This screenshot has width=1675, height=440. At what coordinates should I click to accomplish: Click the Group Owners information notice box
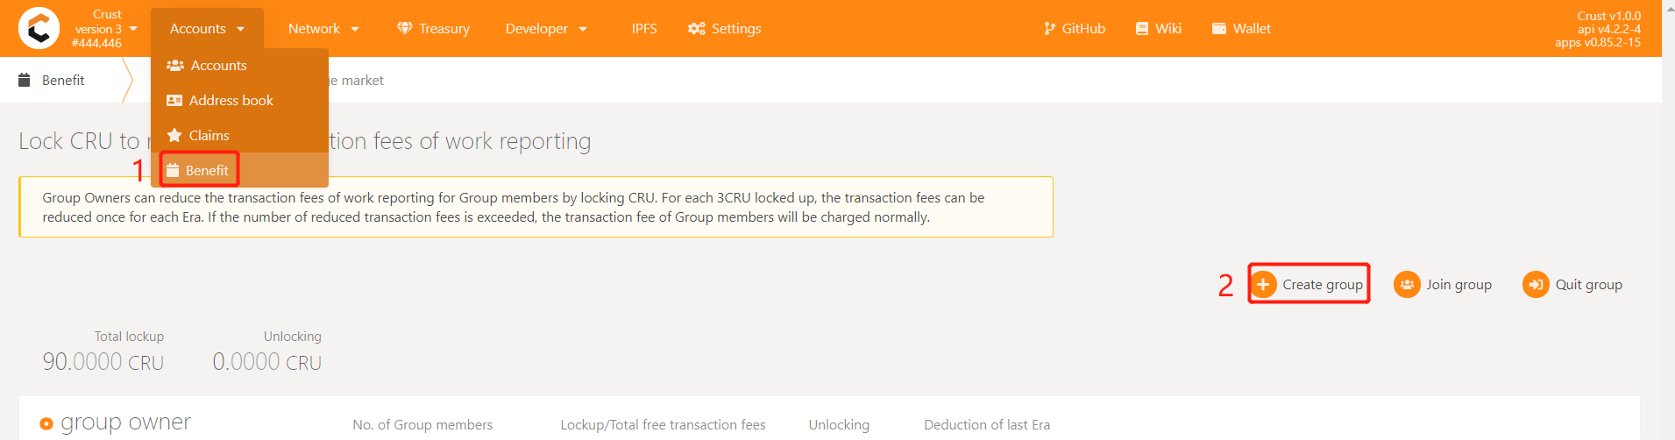pos(536,208)
